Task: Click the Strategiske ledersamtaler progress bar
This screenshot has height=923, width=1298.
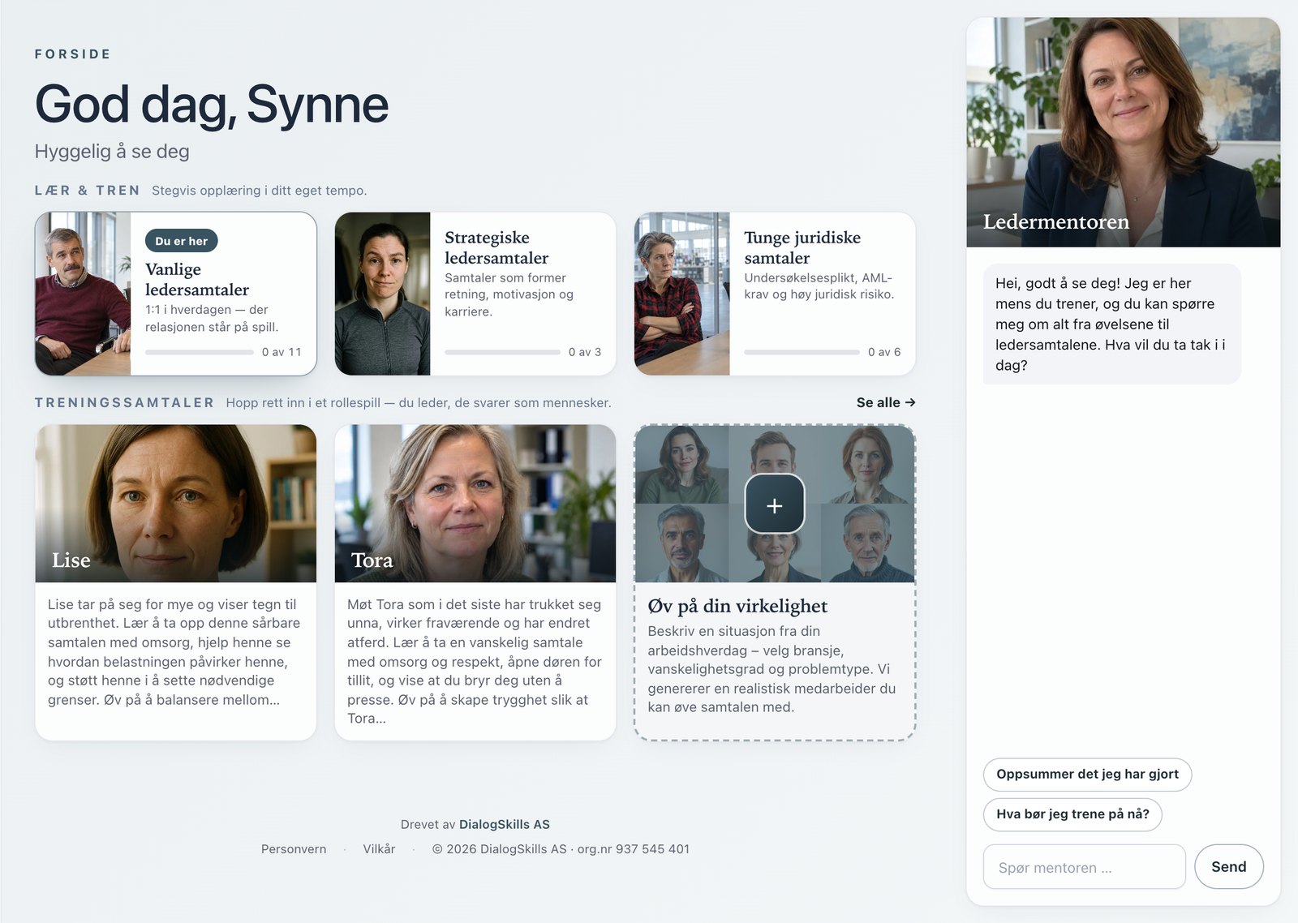Action: click(x=502, y=352)
